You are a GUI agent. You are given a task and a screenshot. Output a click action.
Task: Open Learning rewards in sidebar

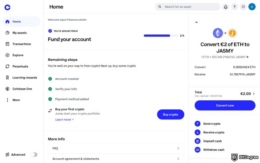coord(21,78)
